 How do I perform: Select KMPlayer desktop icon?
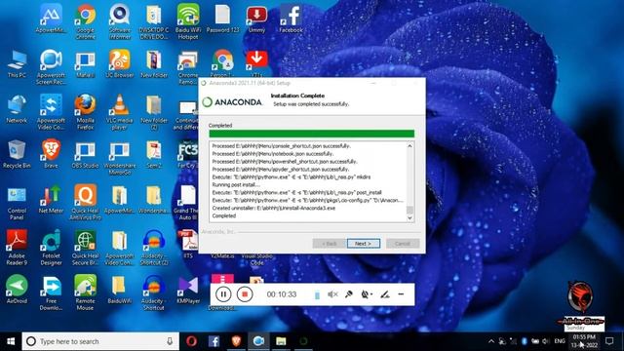(188, 290)
